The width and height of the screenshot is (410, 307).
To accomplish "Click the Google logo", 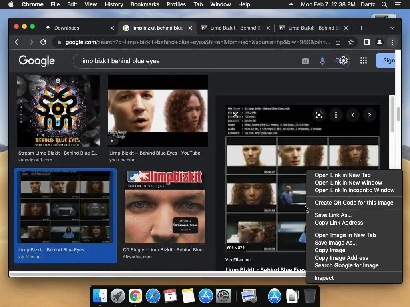I will 36,61.
